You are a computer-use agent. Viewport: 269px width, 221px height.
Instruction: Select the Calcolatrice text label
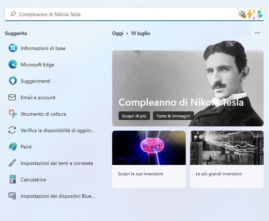(x=33, y=180)
